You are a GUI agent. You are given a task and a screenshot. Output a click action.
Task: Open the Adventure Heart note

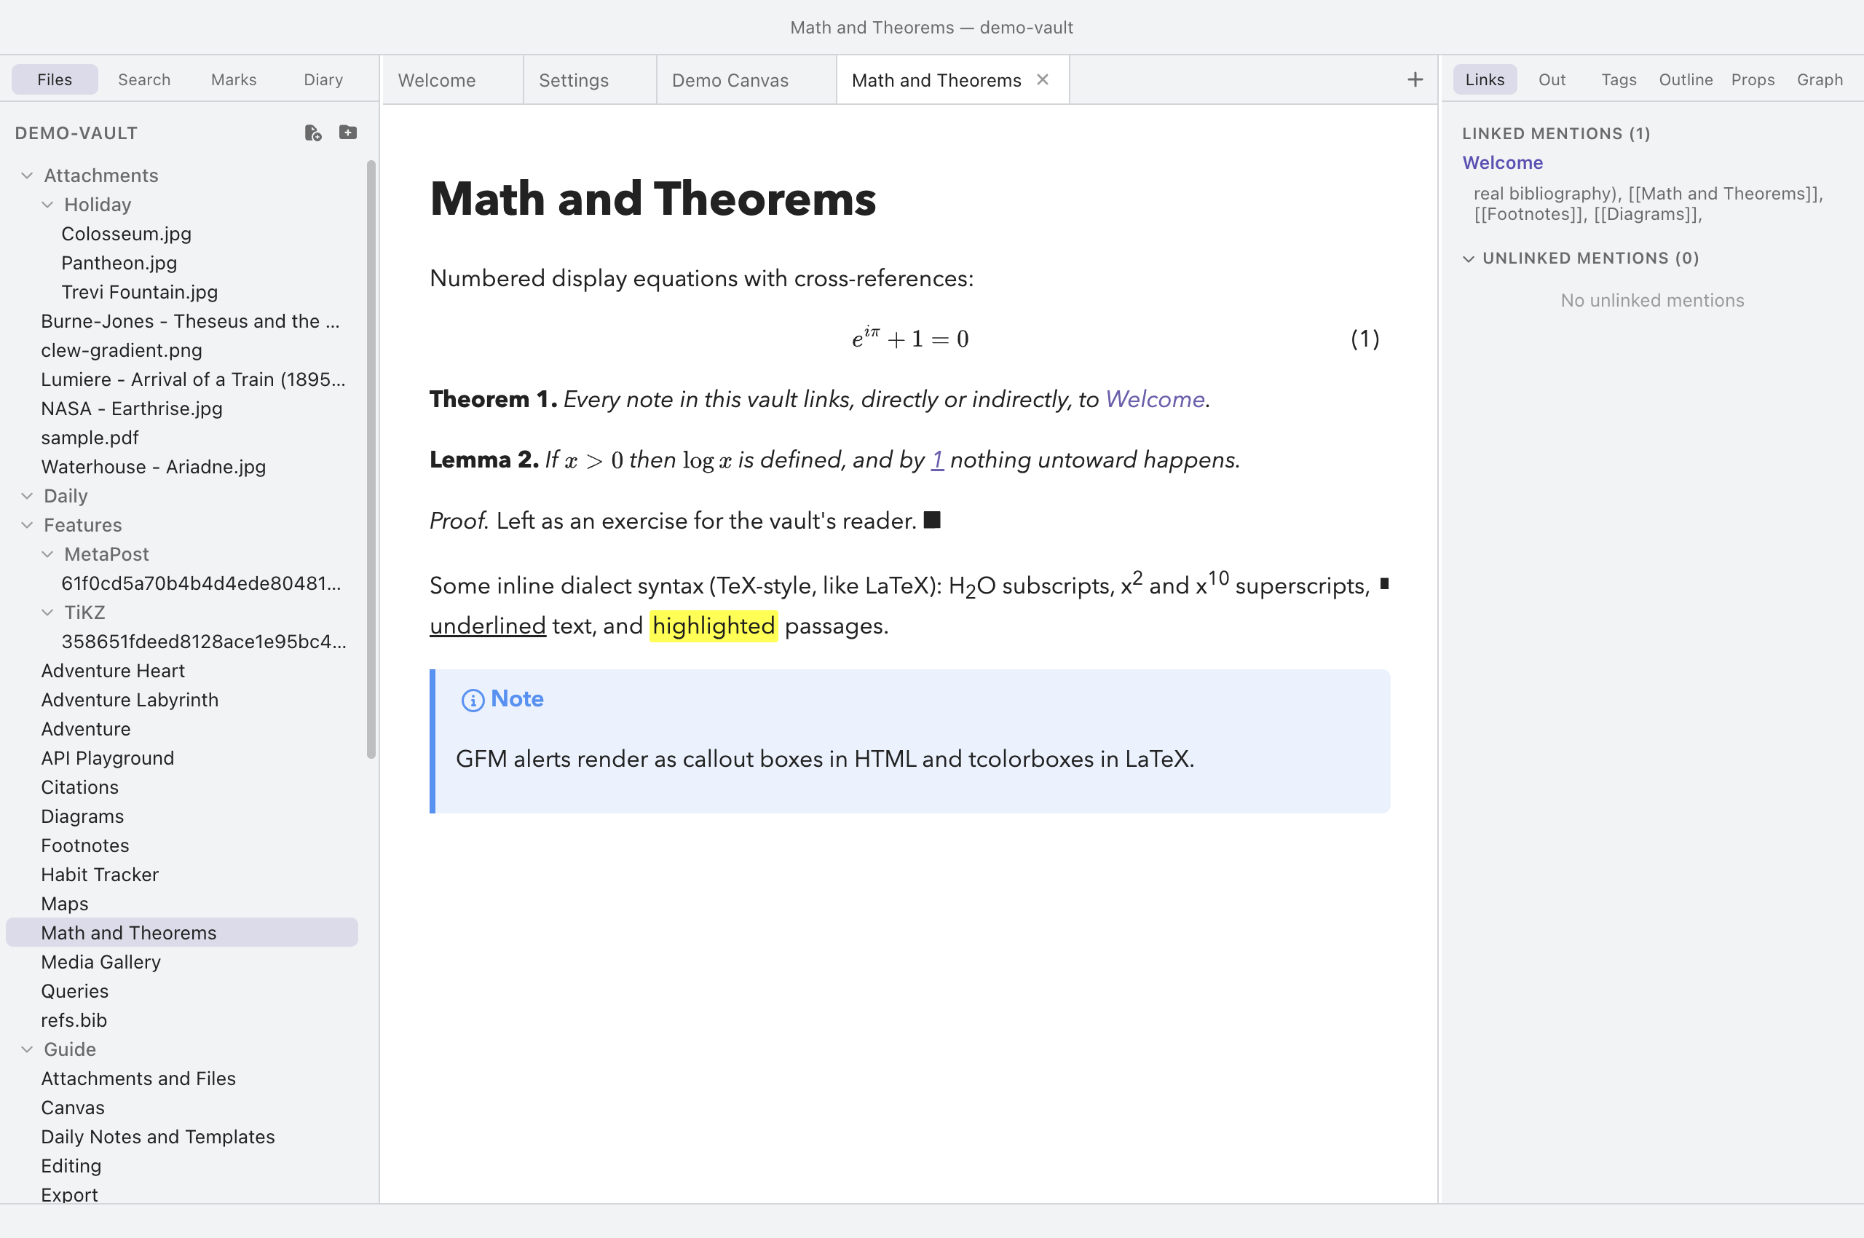(x=113, y=671)
